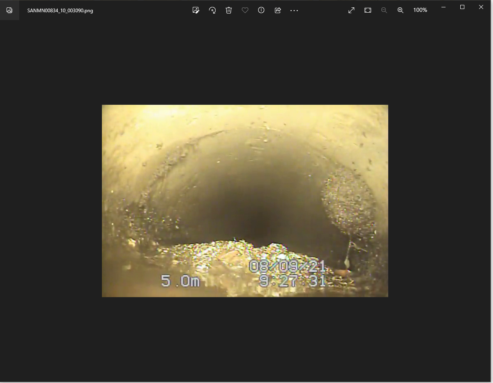Open the See more three-dots menu
The image size is (493, 383).
(294, 10)
